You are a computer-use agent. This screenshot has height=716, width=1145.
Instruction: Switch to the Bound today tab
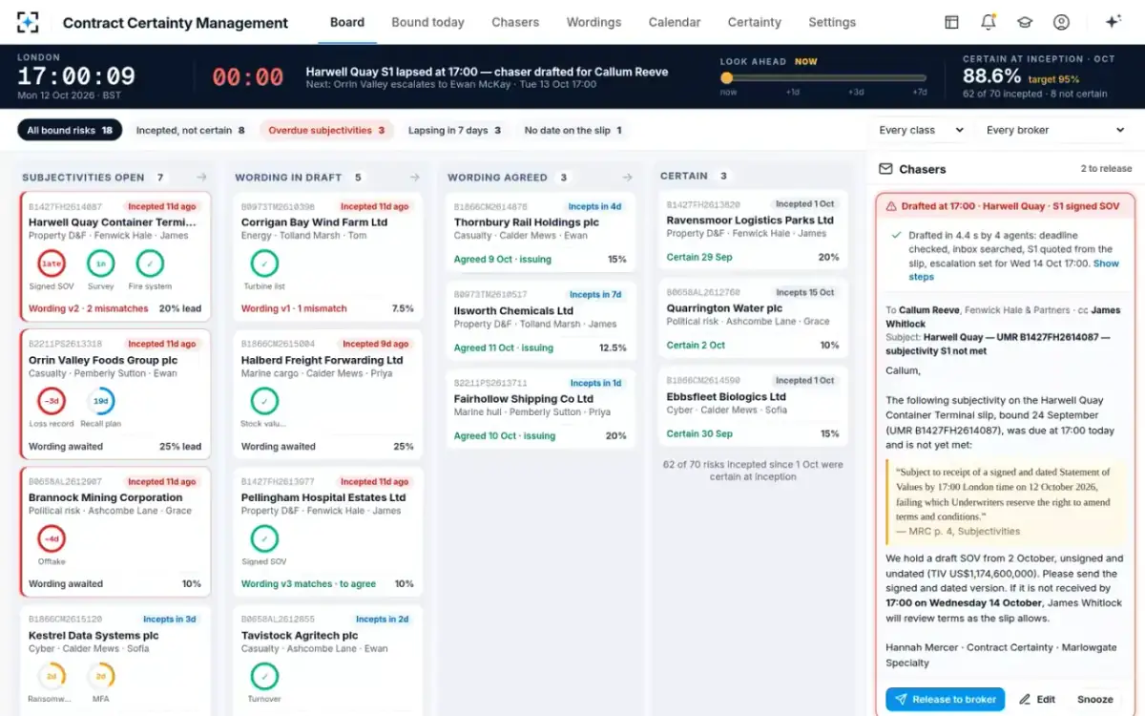point(427,22)
